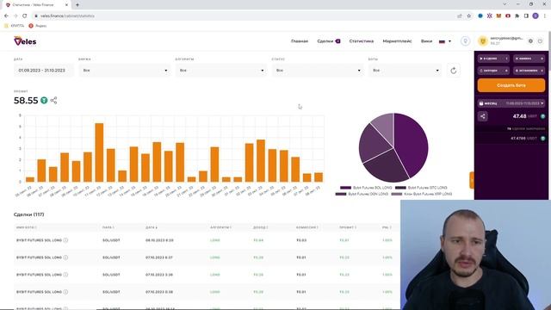Click the Tether icon next to 47.48 USDT

(x=542, y=116)
